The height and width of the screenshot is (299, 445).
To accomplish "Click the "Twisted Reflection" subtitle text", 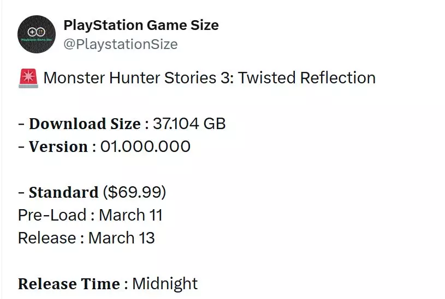I will 307,78.
